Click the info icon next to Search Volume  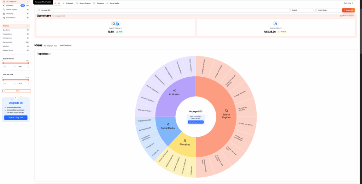coord(121,28)
